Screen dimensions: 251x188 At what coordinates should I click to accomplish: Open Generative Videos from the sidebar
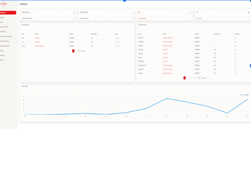click(x=5, y=45)
